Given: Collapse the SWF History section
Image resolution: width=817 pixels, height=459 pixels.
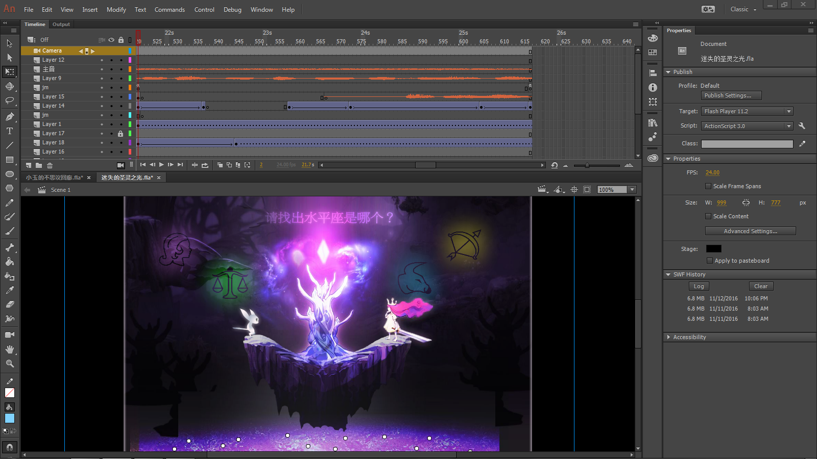Looking at the screenshot, I should [668, 274].
